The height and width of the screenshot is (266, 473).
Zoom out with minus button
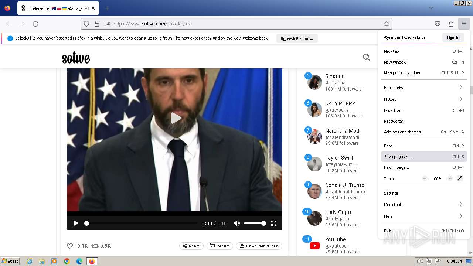tap(425, 178)
